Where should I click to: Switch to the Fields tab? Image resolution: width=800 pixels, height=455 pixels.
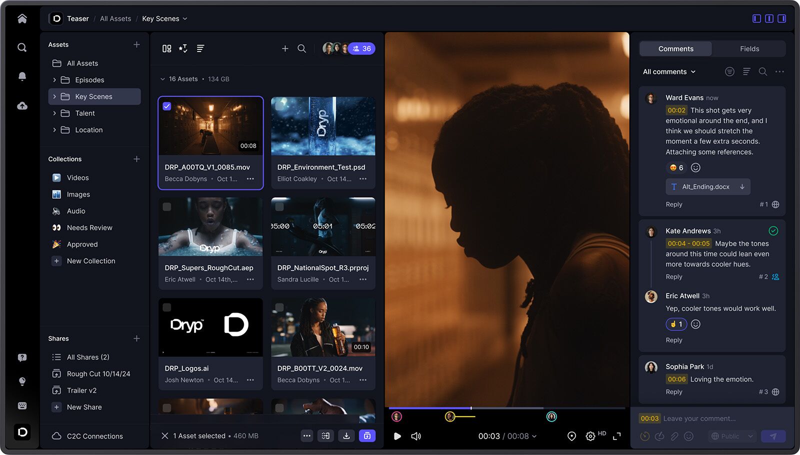[749, 48]
